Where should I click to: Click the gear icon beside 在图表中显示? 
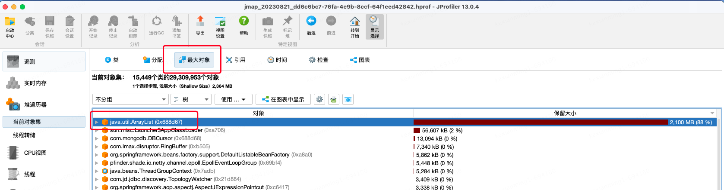[319, 99]
